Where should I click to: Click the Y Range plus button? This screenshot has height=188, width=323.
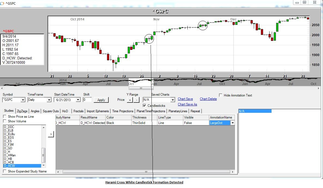(129, 100)
